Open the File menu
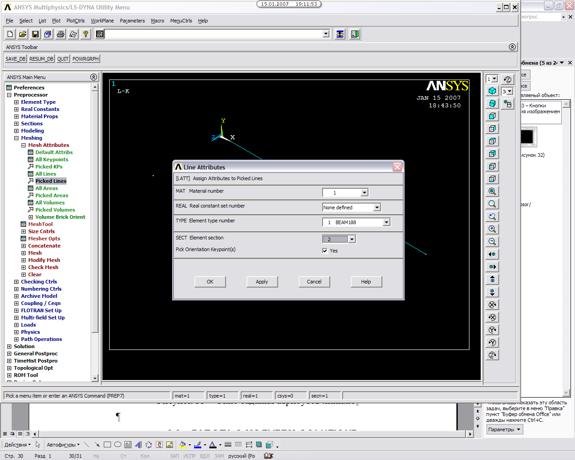 [9, 21]
